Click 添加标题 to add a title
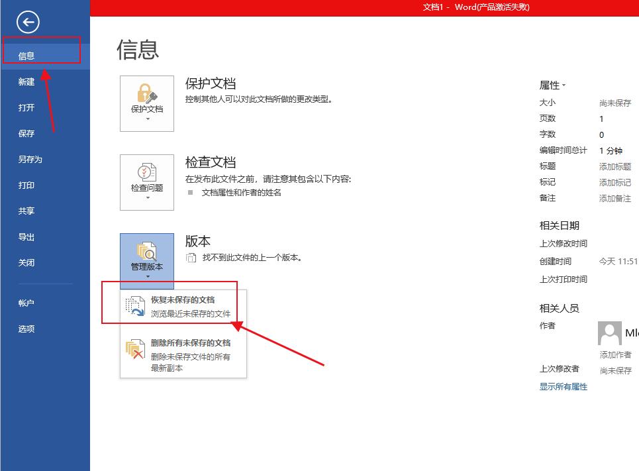Image resolution: width=639 pixels, height=471 pixels. click(614, 166)
